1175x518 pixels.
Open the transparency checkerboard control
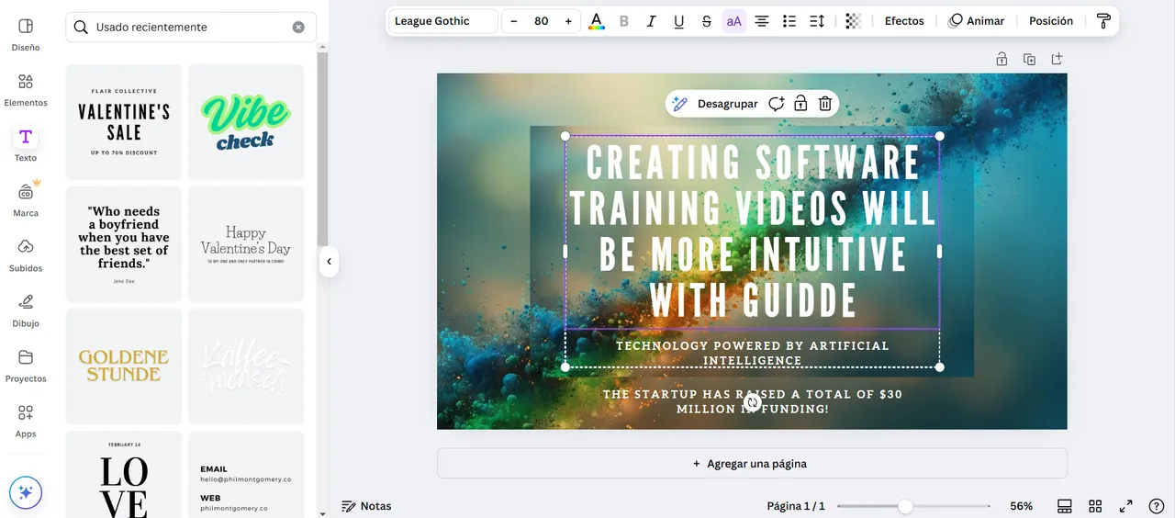[854, 21]
